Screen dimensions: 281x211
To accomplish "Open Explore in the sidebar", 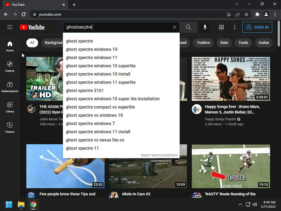I will pyautogui.click(x=10, y=66).
